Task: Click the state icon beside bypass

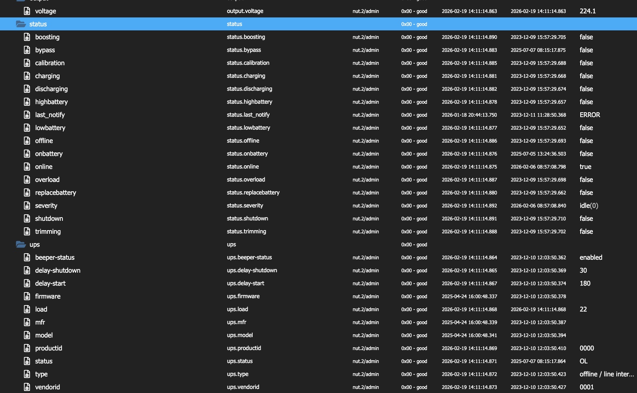Action: tap(27, 50)
